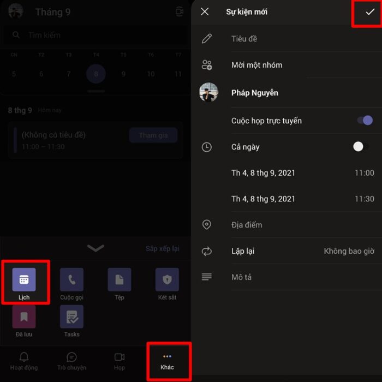
Task: Click the Tìm kiếm search field
Action: (95, 35)
